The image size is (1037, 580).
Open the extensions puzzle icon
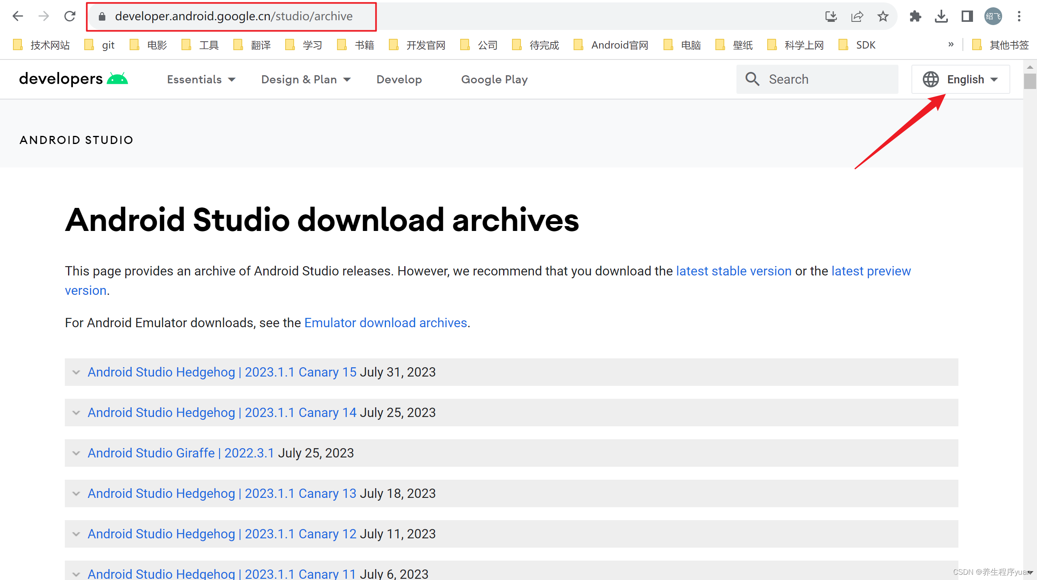coord(915,16)
